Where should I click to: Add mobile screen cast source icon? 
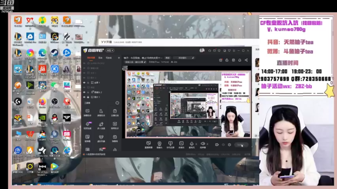pos(171,145)
